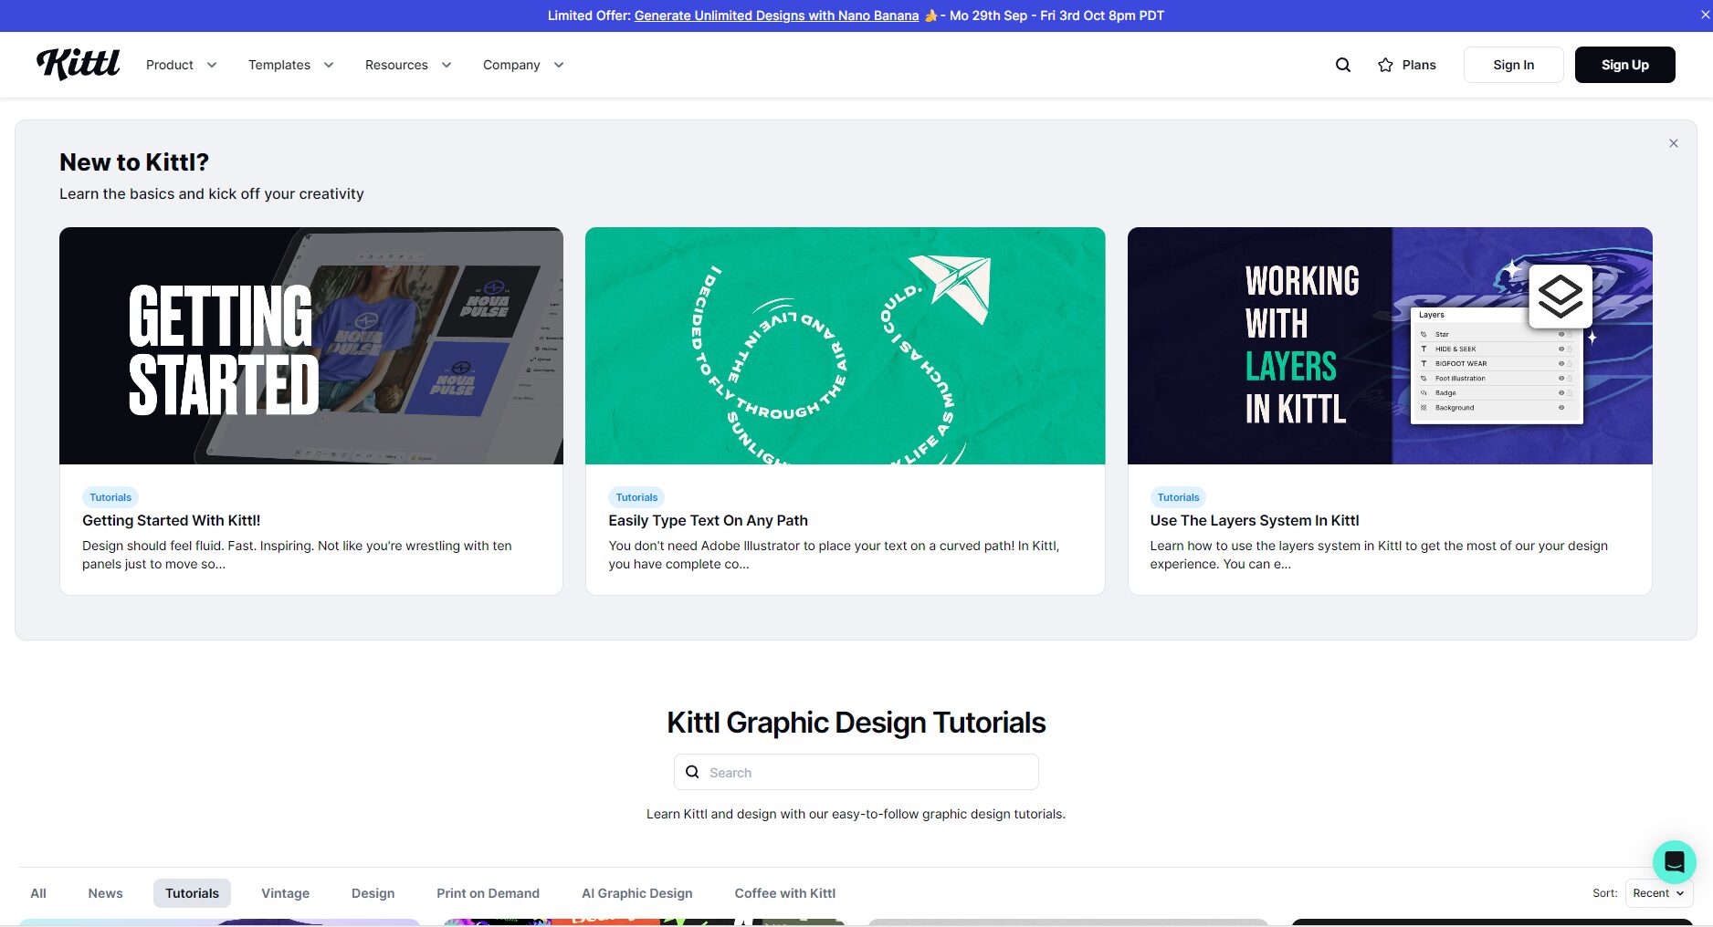Click the Kittl logo
The image size is (1713, 927).
(78, 64)
